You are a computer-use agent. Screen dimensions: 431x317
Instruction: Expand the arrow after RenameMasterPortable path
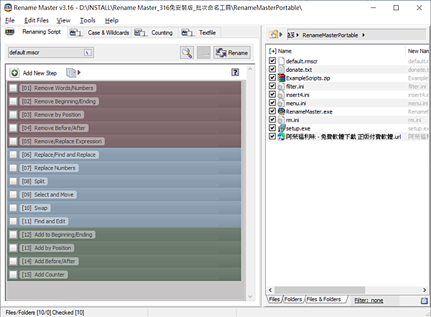(x=363, y=35)
